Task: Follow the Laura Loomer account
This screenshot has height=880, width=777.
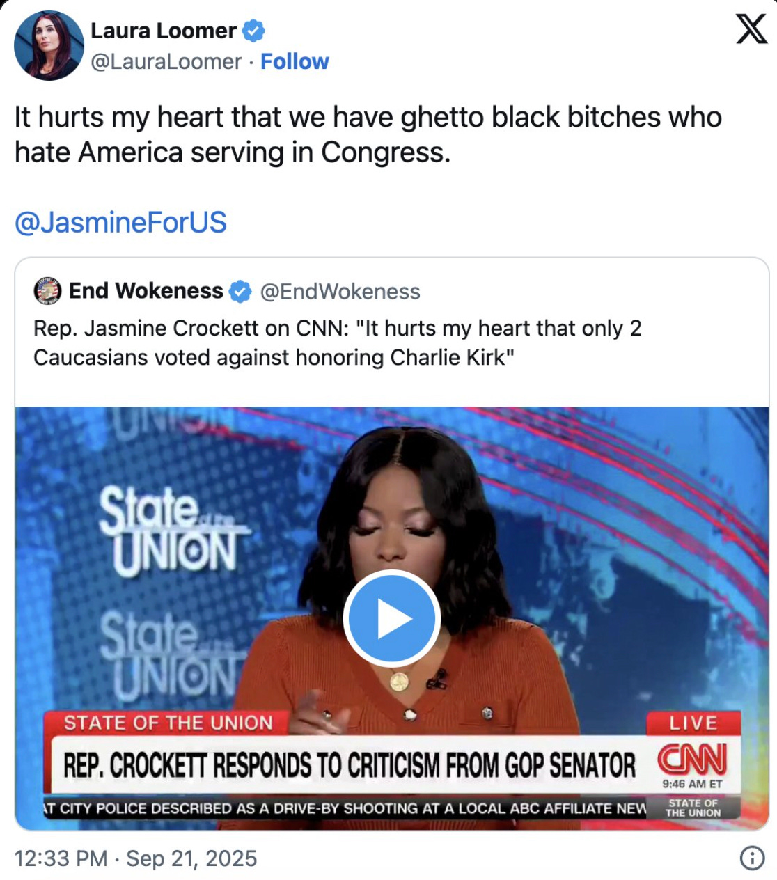Action: pos(295,61)
